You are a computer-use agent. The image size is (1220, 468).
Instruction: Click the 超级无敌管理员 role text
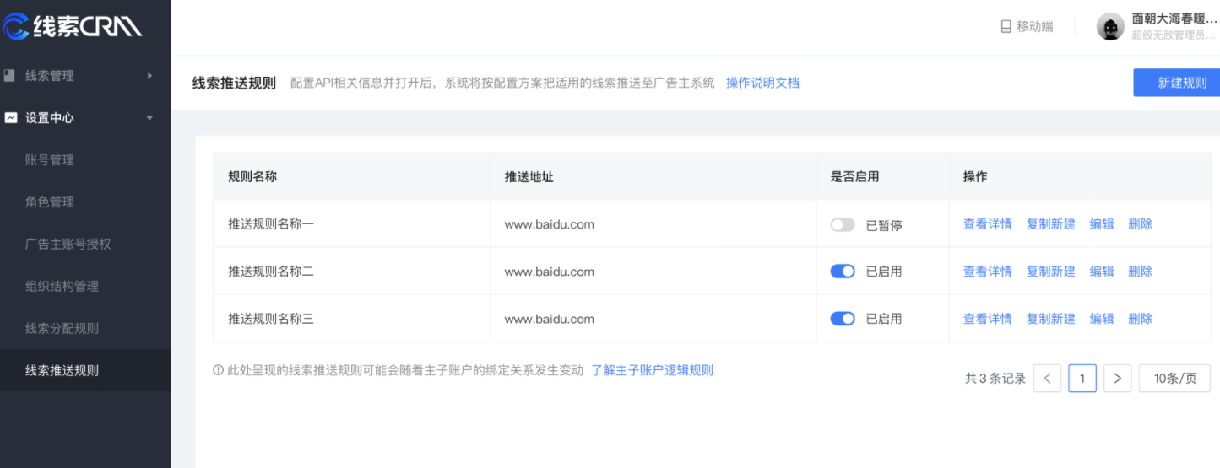point(1174,35)
